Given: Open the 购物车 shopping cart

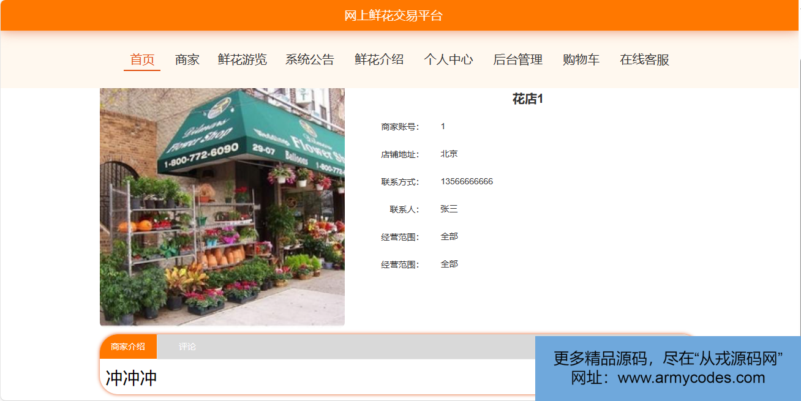Looking at the screenshot, I should coord(581,60).
